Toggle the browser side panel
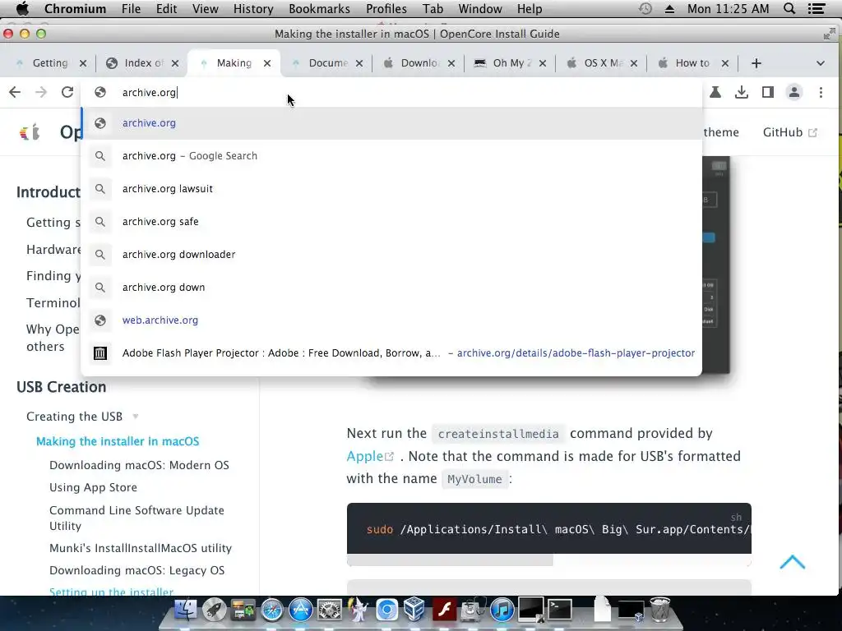842x631 pixels. [768, 92]
